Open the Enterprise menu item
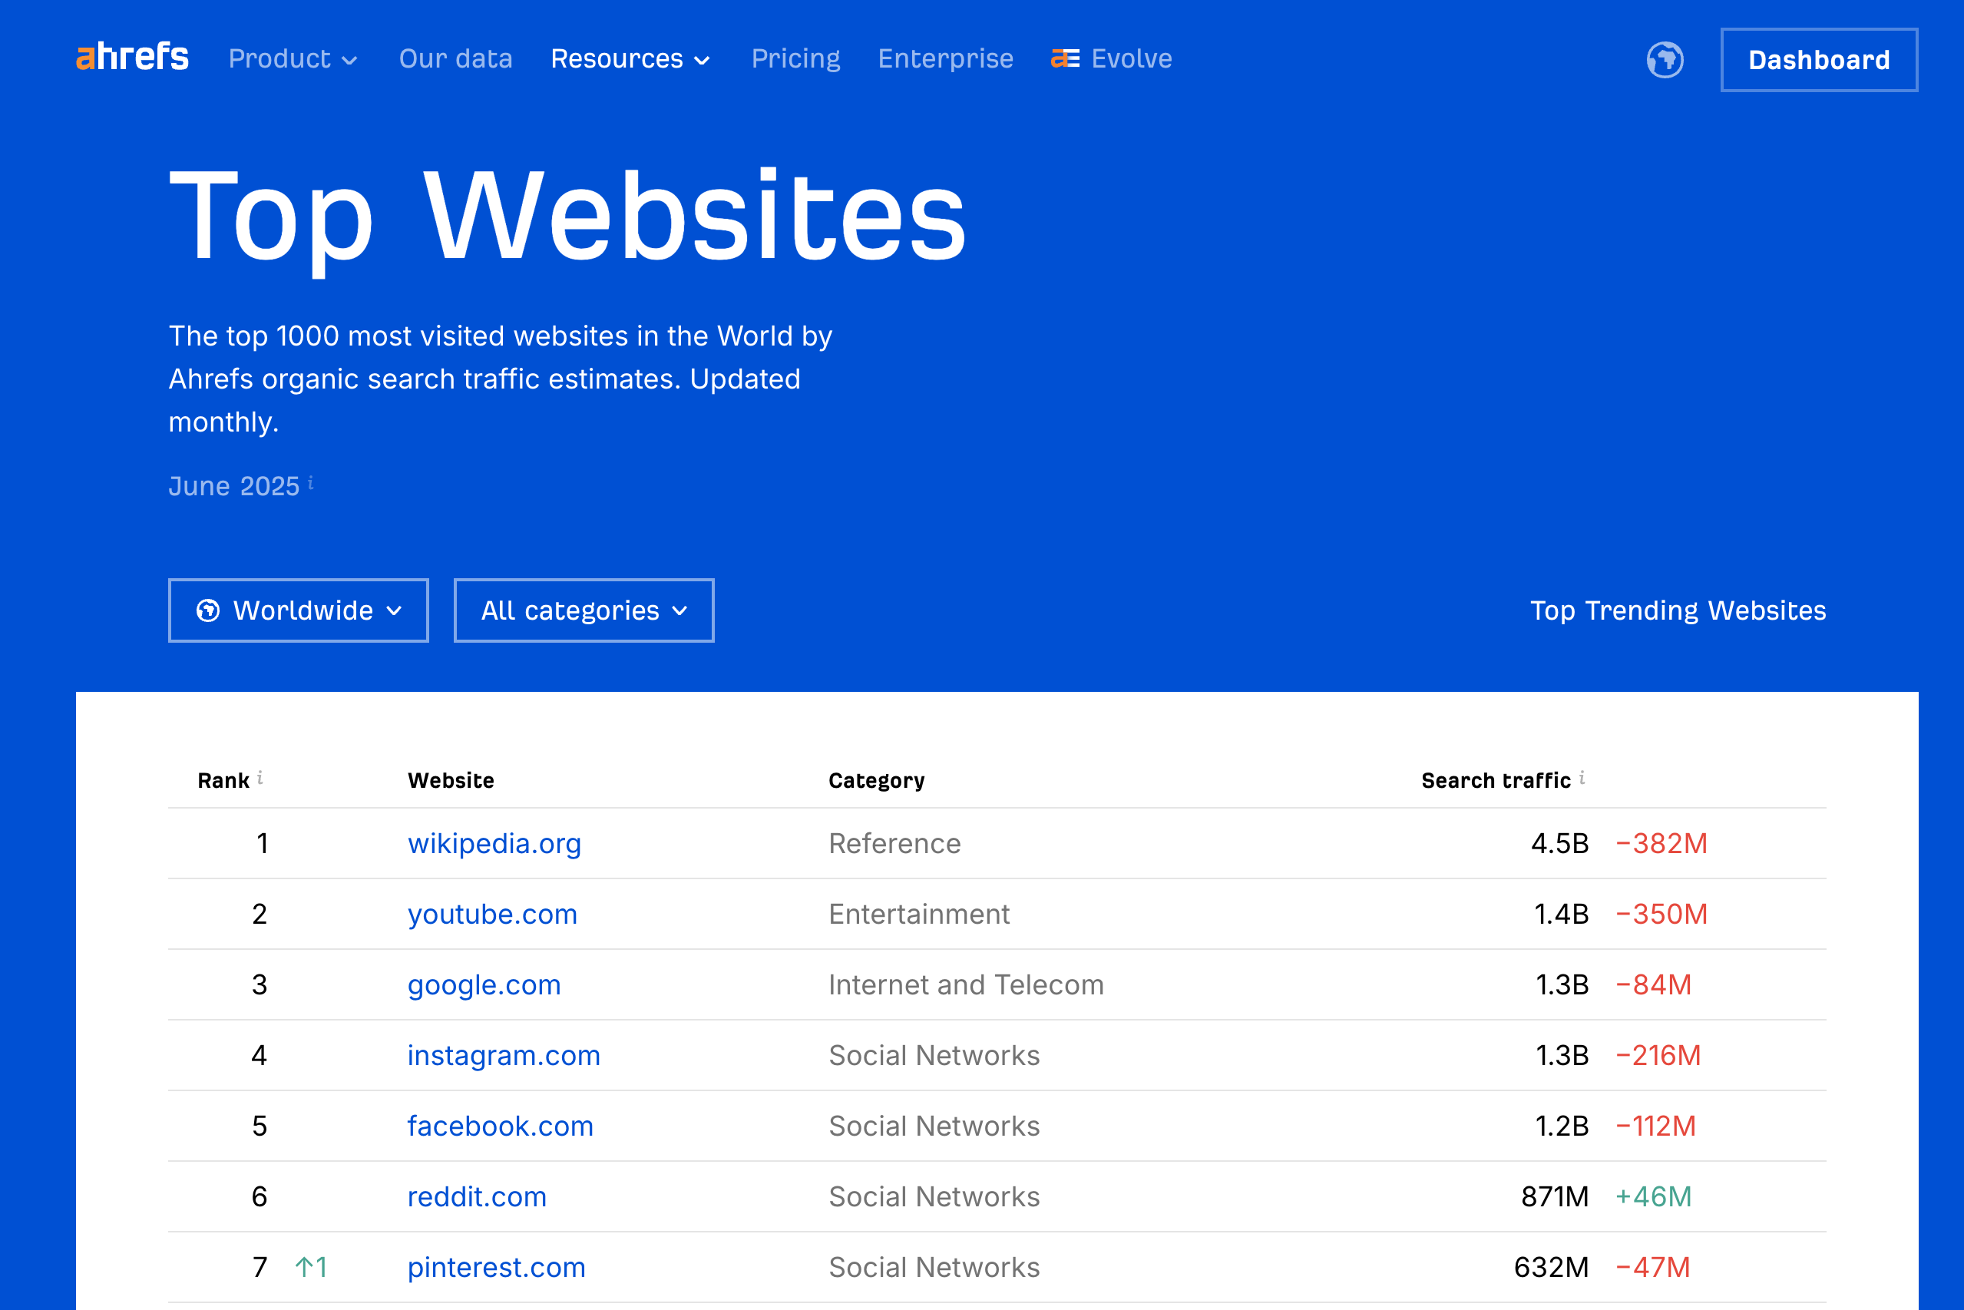Viewport: 1964px width, 1310px height. coord(945,58)
